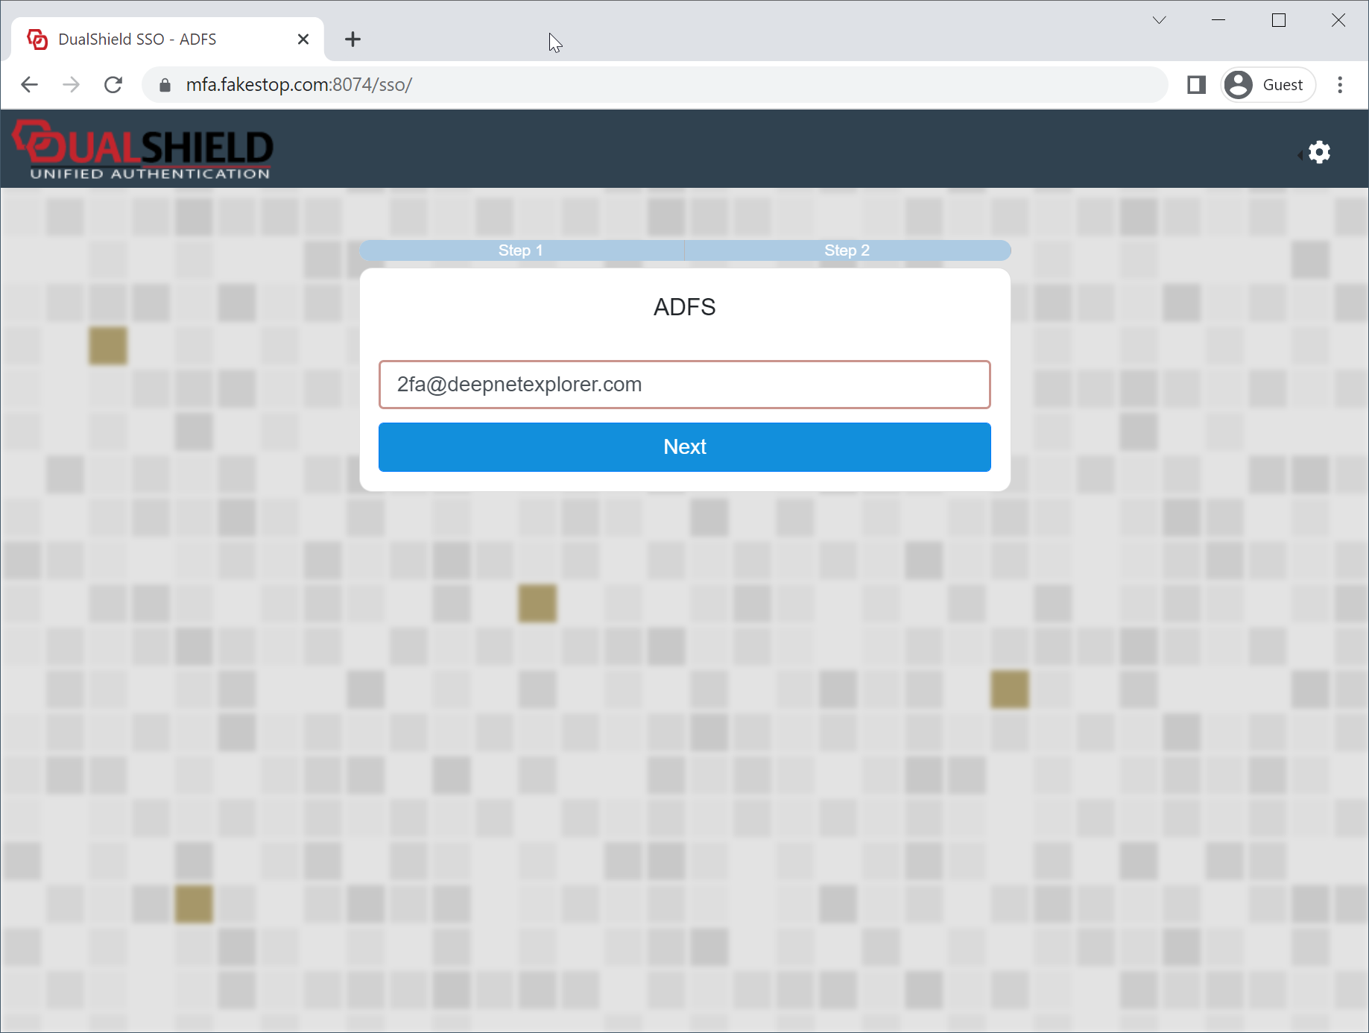The width and height of the screenshot is (1369, 1033).
Task: Close the DualShield SSO tab
Action: [303, 40]
